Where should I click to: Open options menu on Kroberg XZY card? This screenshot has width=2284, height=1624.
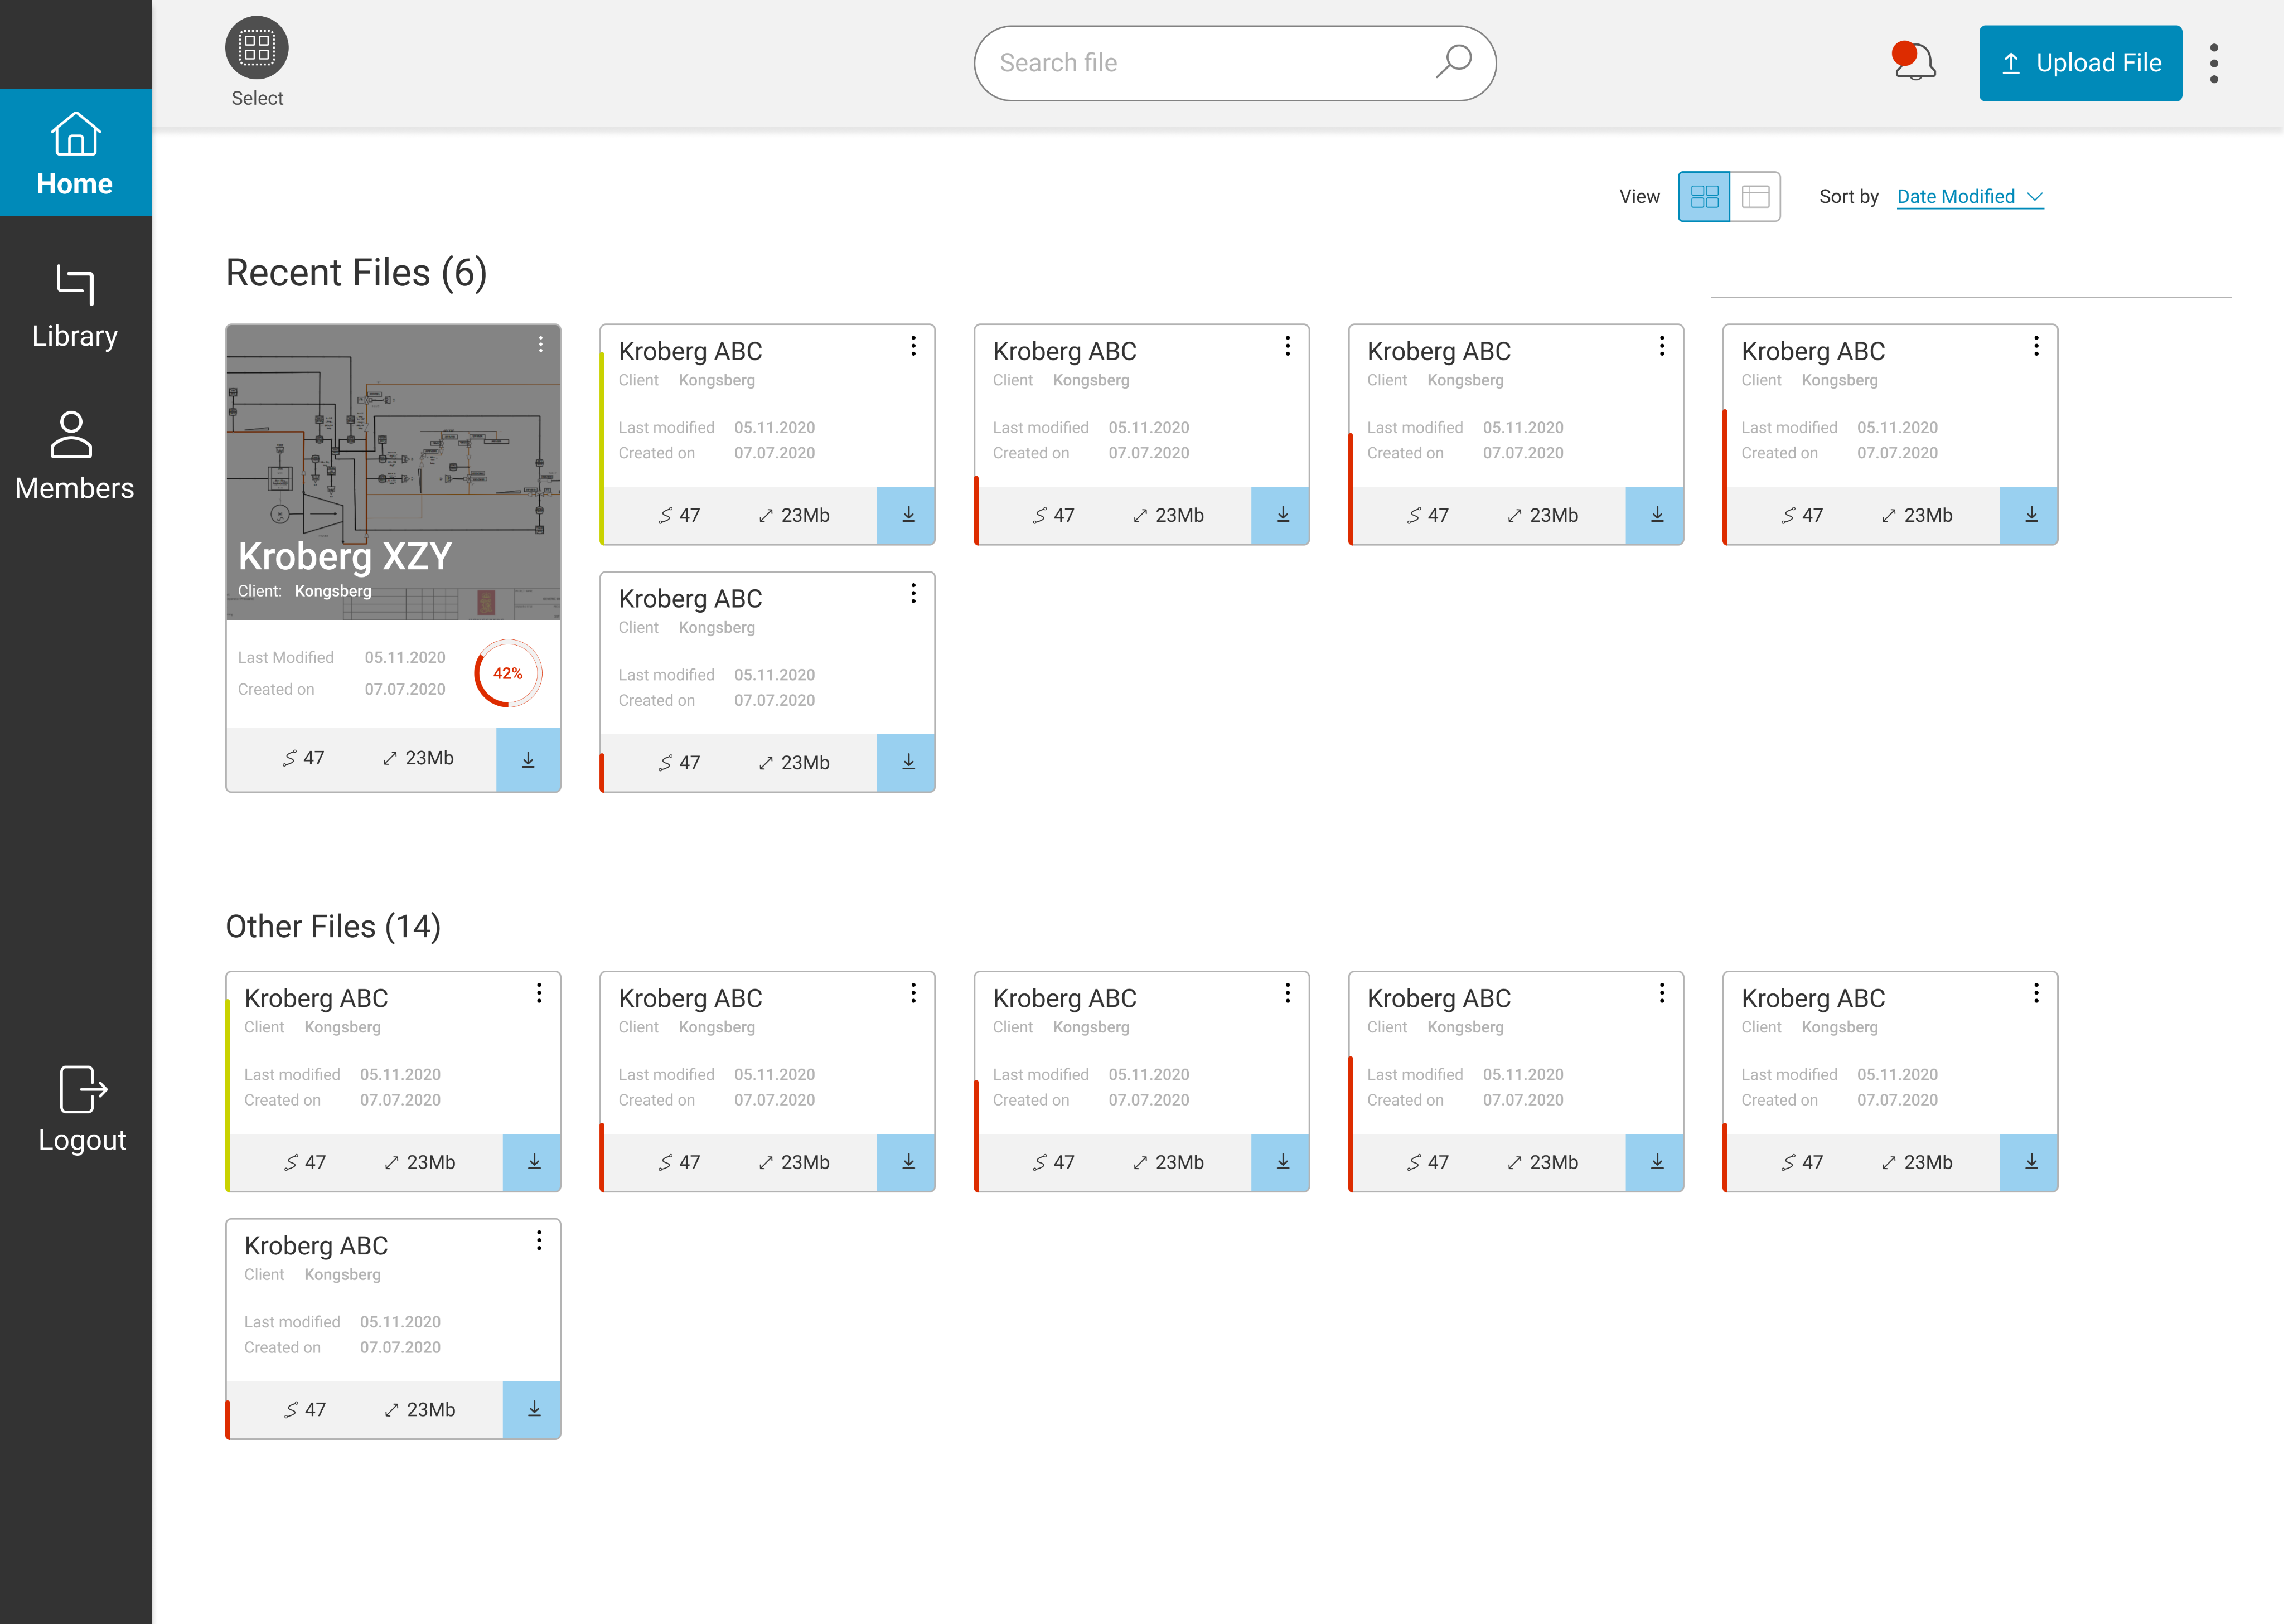[x=541, y=345]
